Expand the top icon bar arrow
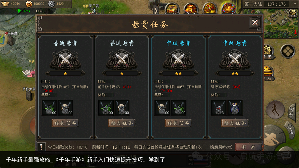 point(156,10)
